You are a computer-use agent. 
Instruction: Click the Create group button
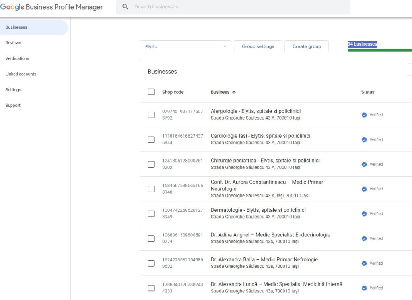tap(306, 46)
